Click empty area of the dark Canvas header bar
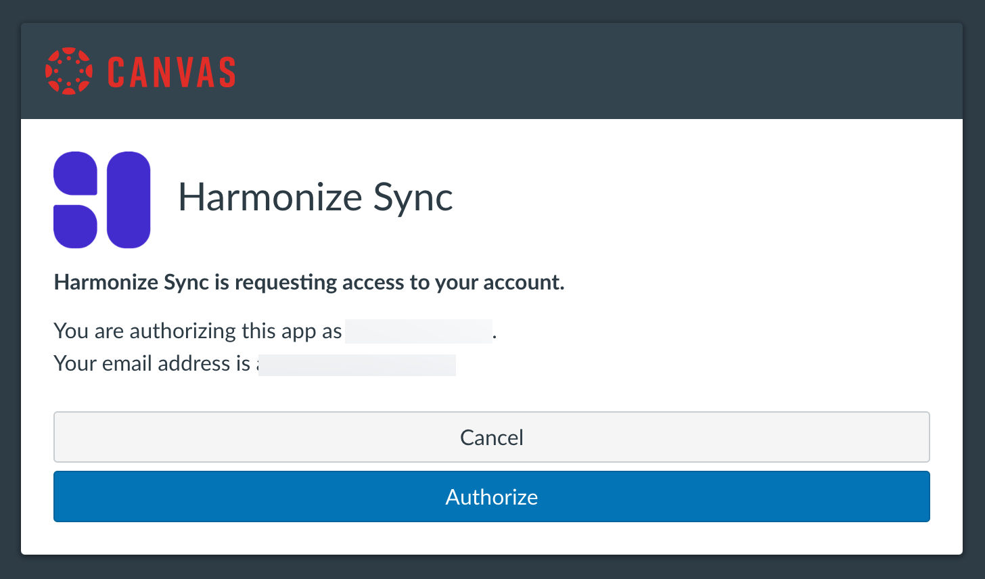The width and height of the screenshot is (985, 579). 595,71
